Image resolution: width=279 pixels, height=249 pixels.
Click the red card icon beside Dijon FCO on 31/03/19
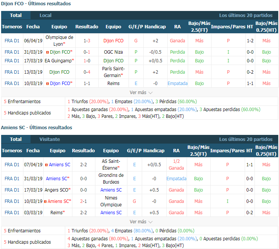pyautogui.click(x=48, y=52)
